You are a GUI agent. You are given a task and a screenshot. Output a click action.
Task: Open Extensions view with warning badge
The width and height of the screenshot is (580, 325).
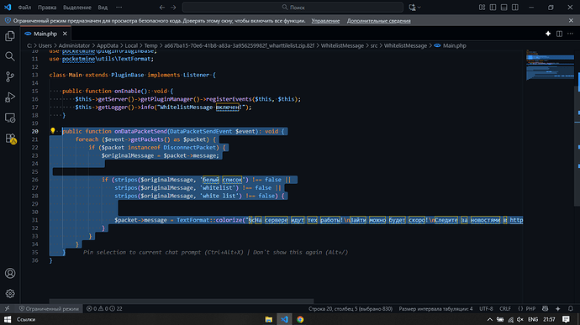point(10,139)
